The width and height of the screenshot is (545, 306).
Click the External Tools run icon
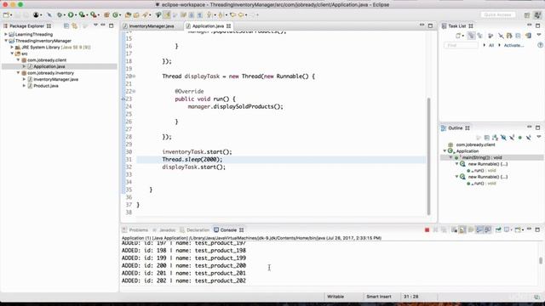(x=93, y=15)
